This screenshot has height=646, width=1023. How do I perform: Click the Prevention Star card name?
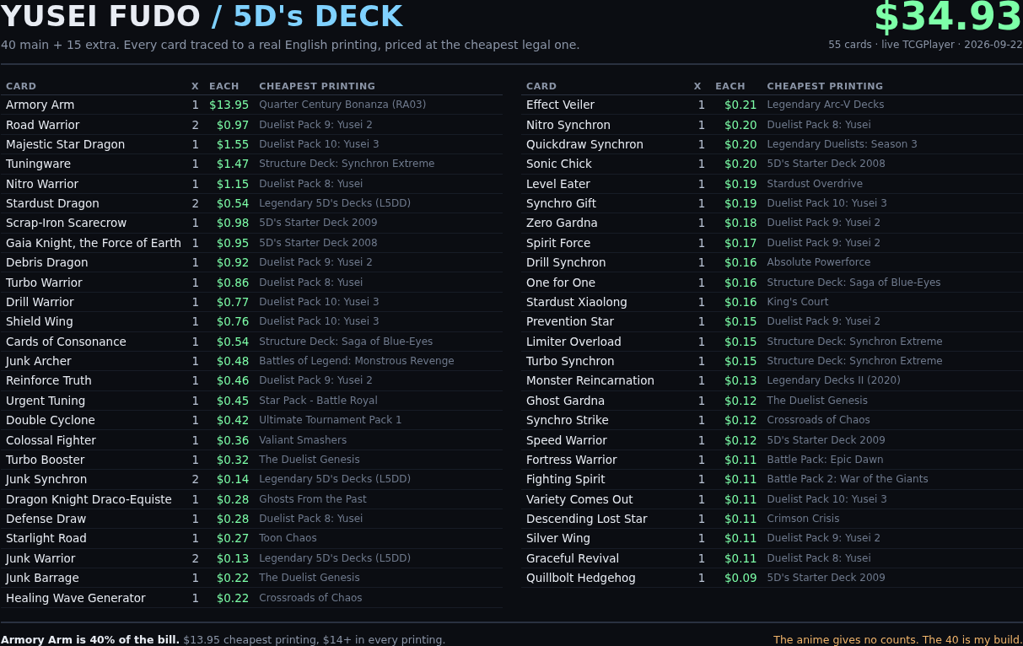[x=570, y=321]
